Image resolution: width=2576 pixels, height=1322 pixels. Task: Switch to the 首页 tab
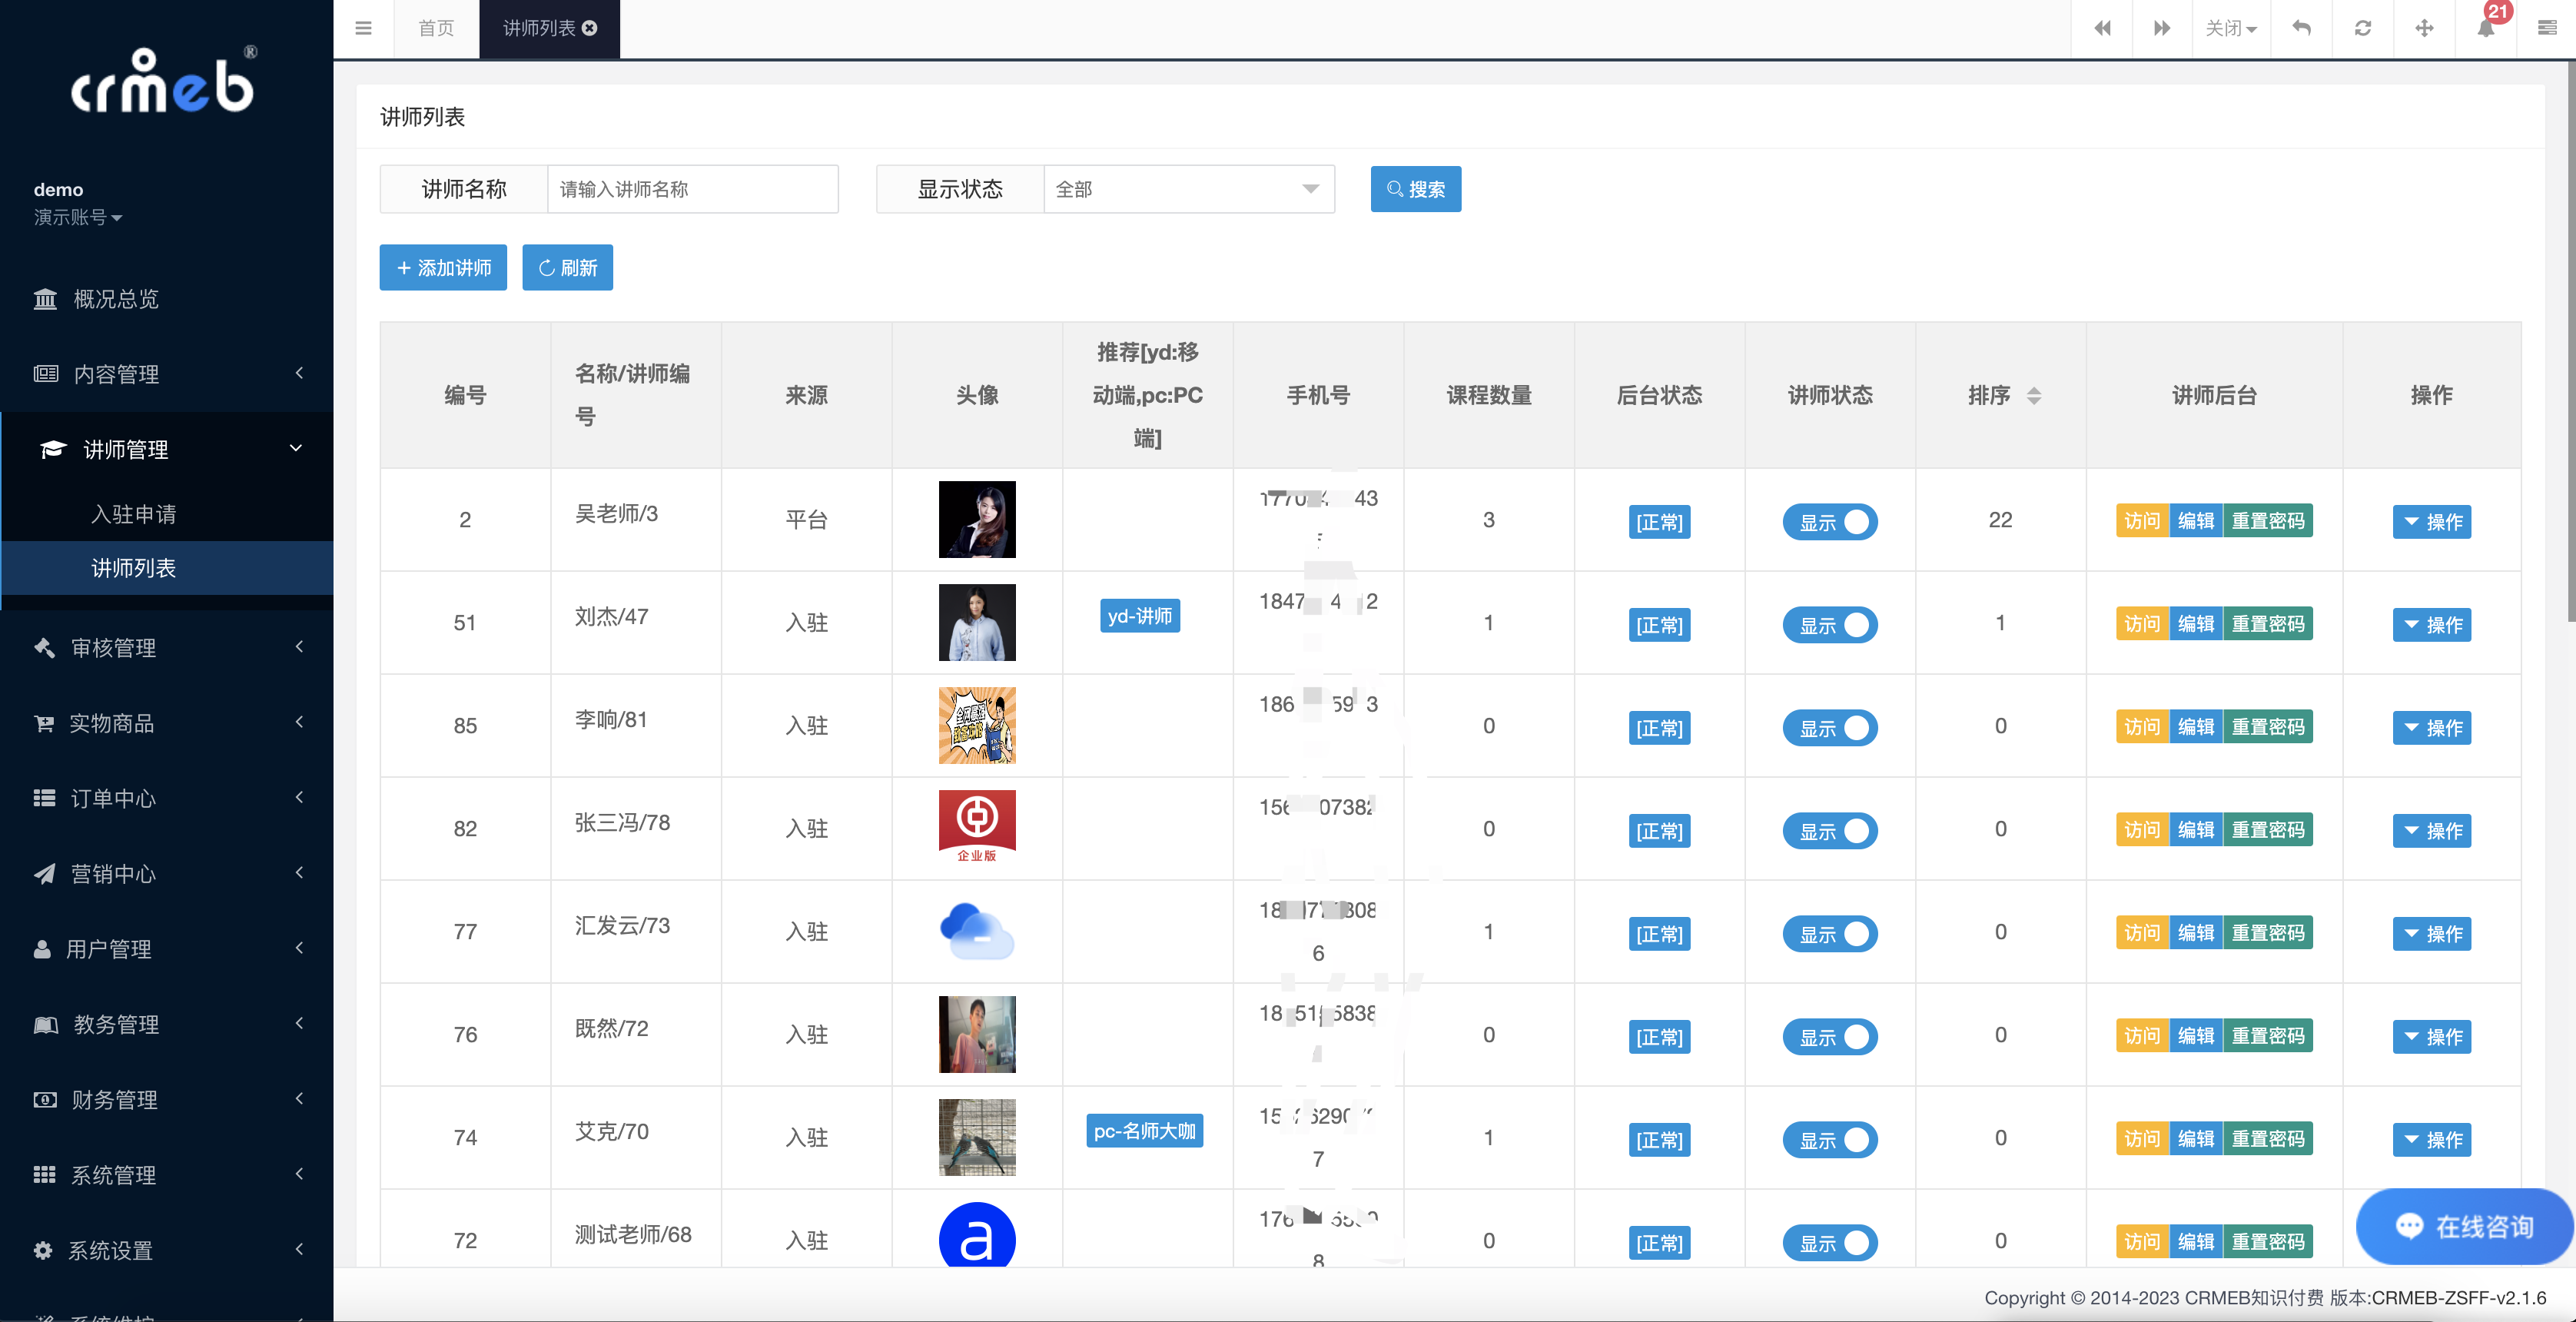pos(436,28)
